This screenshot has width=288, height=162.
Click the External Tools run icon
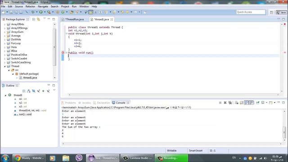(x=49, y=12)
